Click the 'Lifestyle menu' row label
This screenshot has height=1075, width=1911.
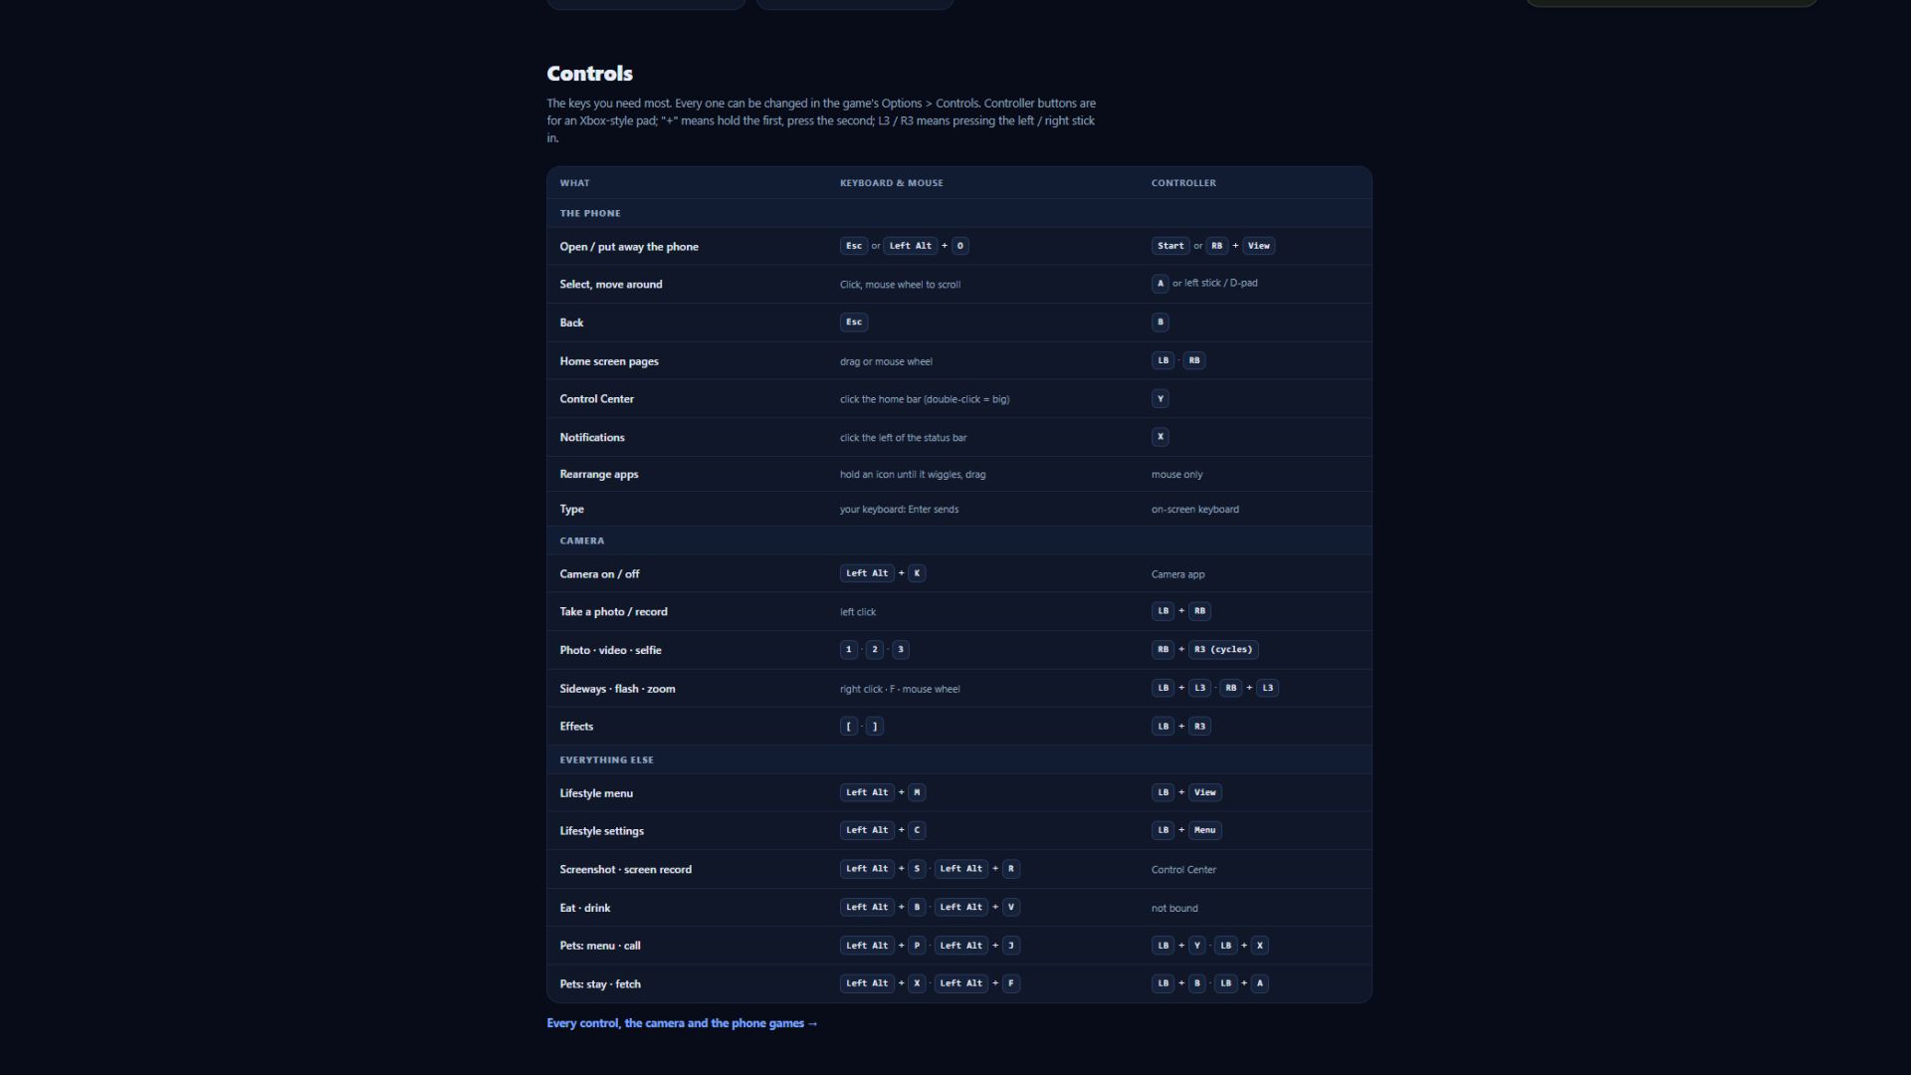596,793
